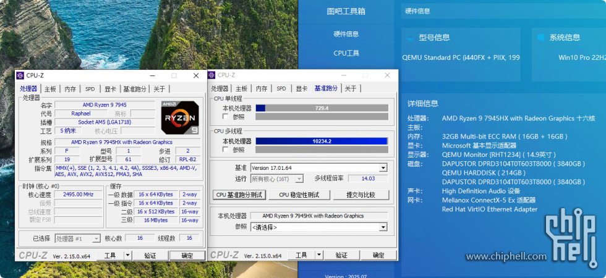Click the CPU 基准跑分测试 button
Image resolution: width=606 pixels, height=278 pixels.
click(239, 195)
